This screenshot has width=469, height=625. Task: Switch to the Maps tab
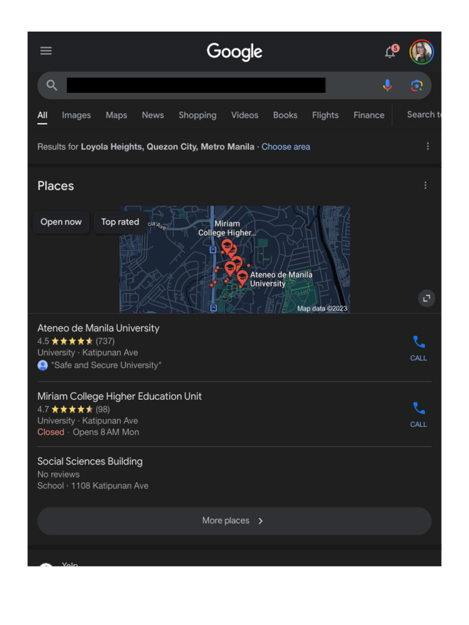pyautogui.click(x=117, y=115)
